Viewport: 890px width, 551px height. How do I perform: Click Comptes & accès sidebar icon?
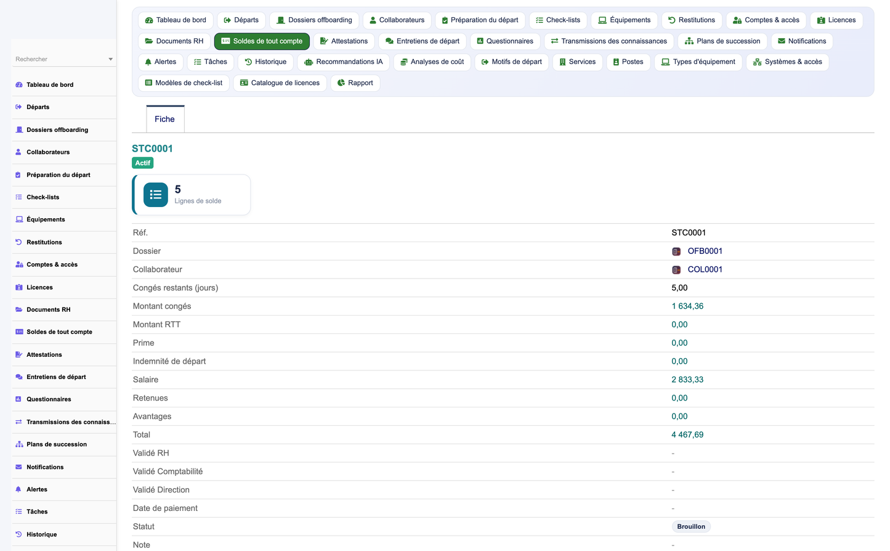click(x=19, y=264)
